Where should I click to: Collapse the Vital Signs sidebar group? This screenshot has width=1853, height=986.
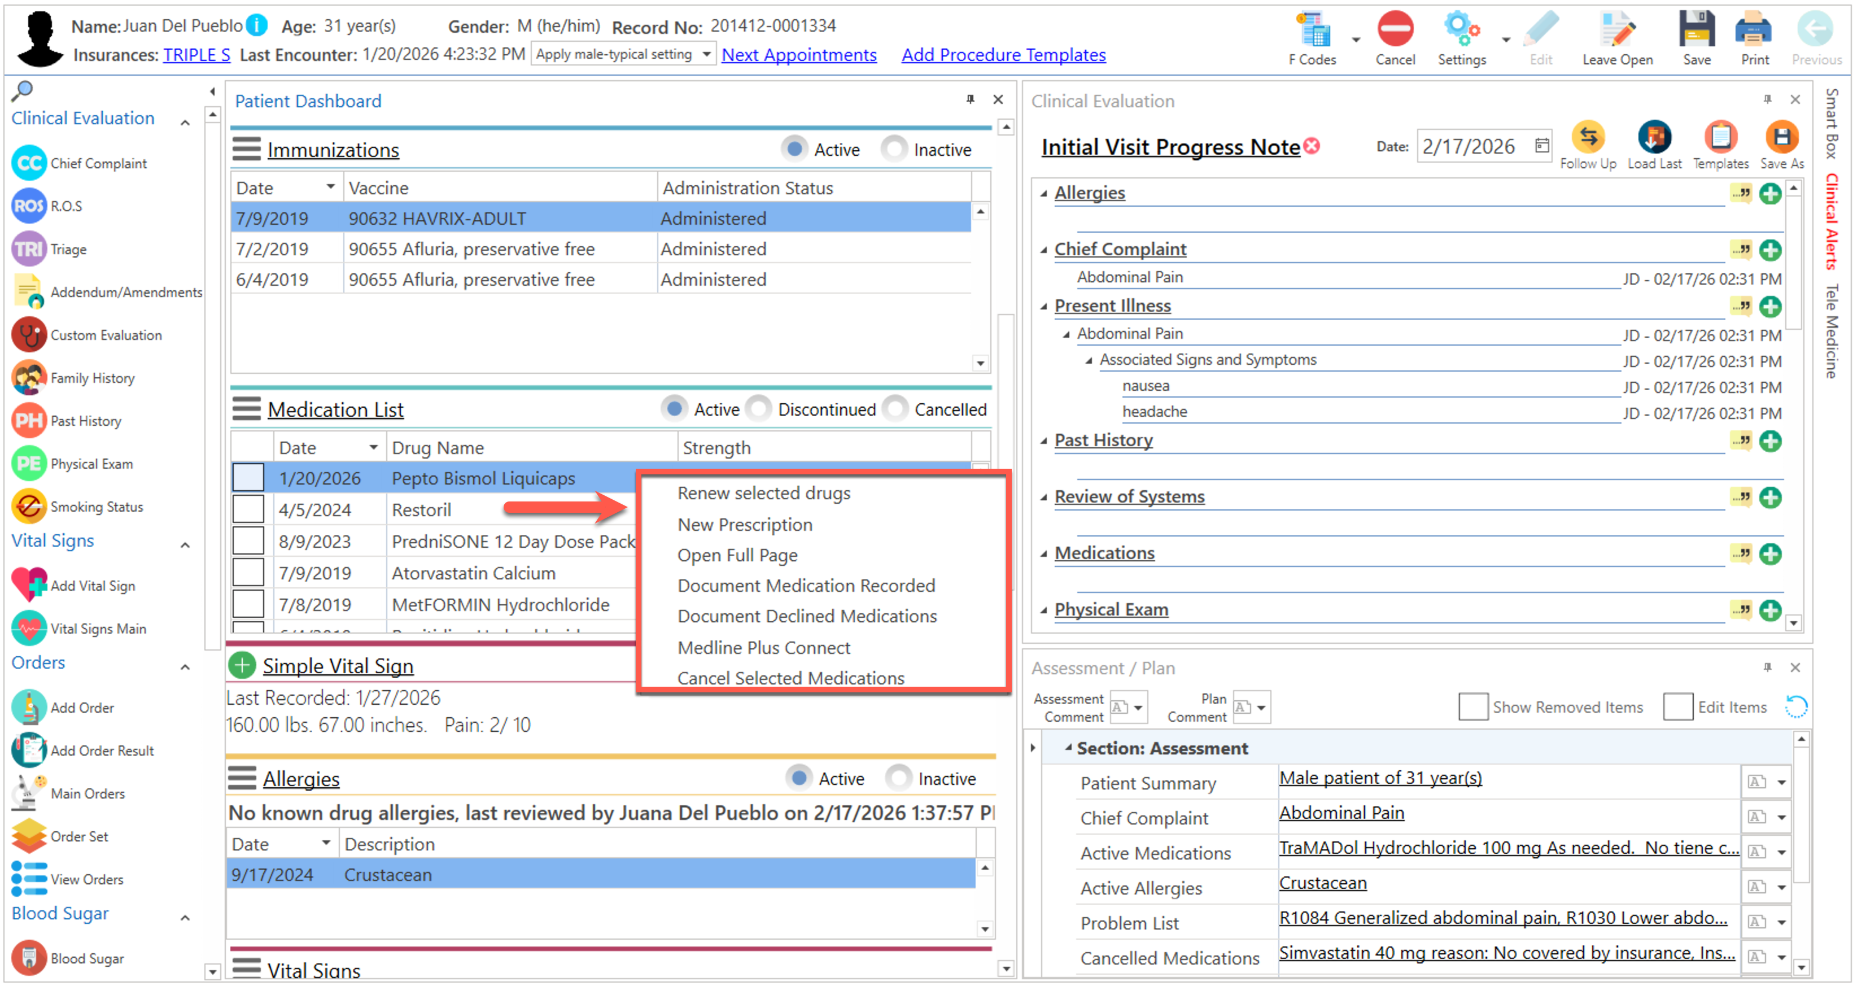(x=185, y=545)
